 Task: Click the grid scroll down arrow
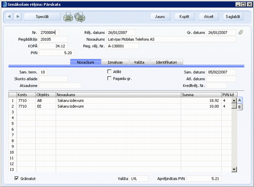coord(234,170)
